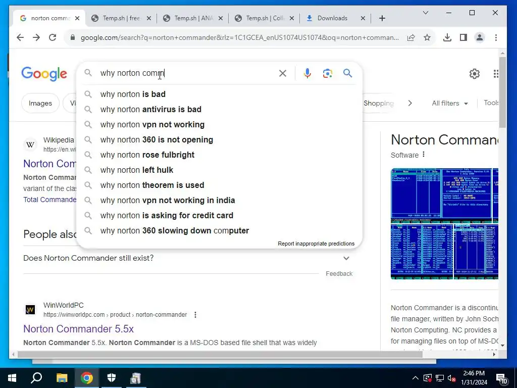The height and width of the screenshot is (388, 517).
Task: Open the notification center icon
Action: point(501,379)
